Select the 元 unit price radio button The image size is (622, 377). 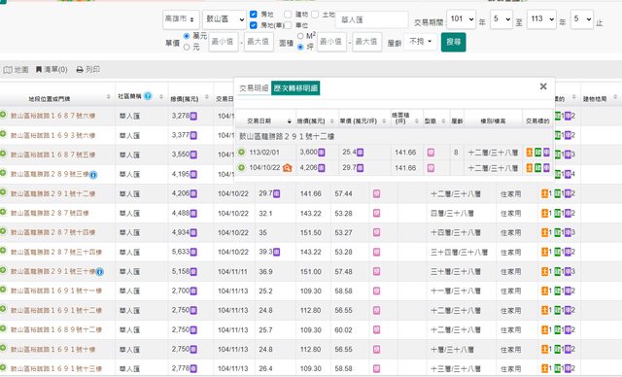coord(187,48)
